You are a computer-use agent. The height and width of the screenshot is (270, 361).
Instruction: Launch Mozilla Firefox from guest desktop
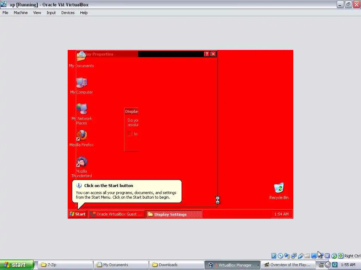pos(81,138)
